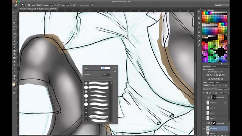Add a Brightness/Contrast adjustment
242x136 pixels.
coord(209,72)
